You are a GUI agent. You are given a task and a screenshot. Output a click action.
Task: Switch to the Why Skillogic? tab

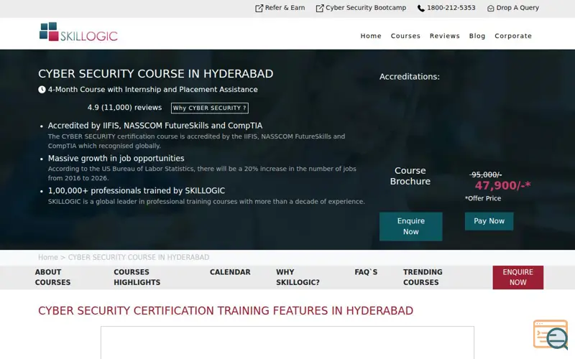(x=298, y=277)
